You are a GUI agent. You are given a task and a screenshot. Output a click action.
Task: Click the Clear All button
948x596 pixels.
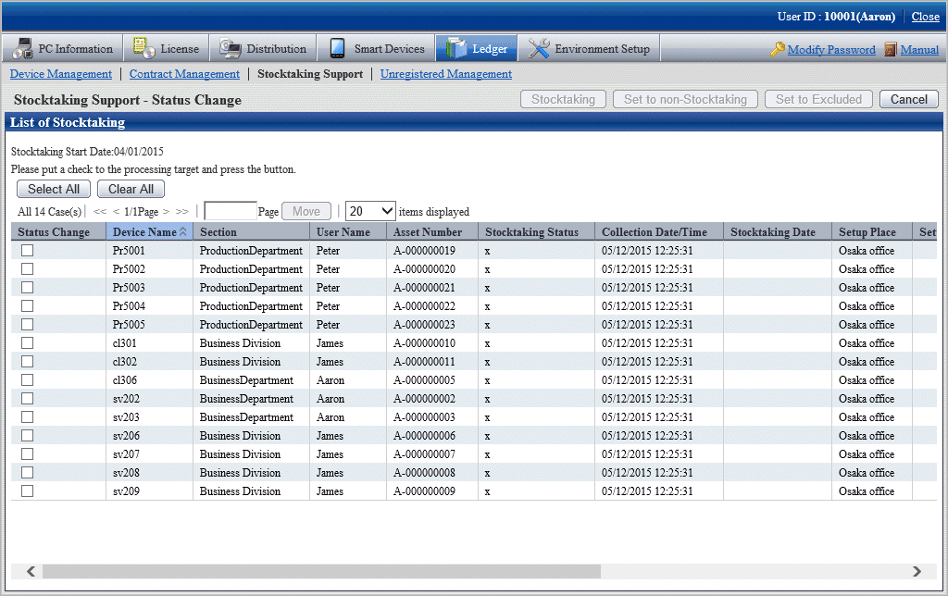pos(131,189)
